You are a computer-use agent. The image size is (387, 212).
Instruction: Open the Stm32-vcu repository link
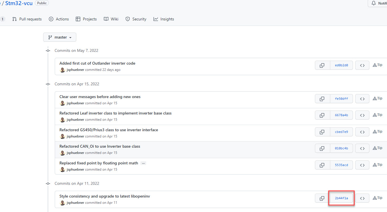(19, 3)
